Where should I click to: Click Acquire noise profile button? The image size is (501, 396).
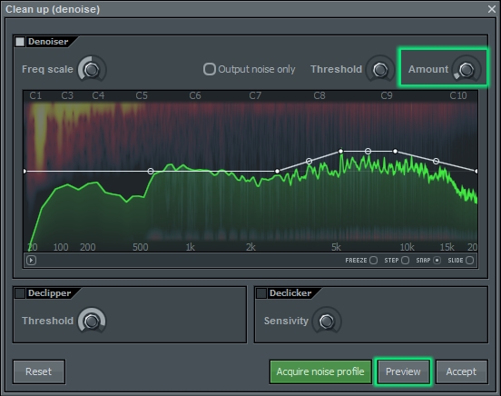(x=320, y=371)
